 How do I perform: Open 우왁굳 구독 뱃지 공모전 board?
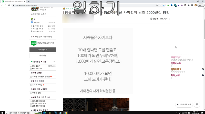(41, 77)
